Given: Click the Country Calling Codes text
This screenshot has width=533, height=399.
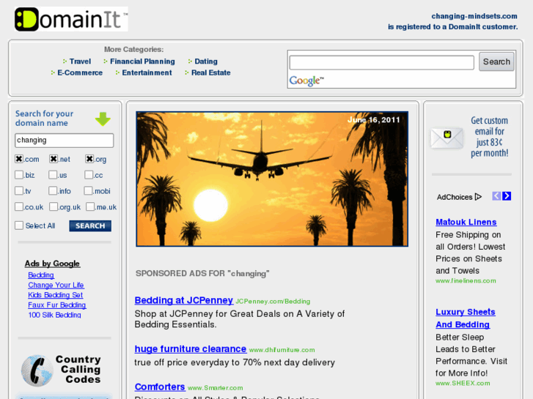Looking at the screenshot, I should (78, 369).
